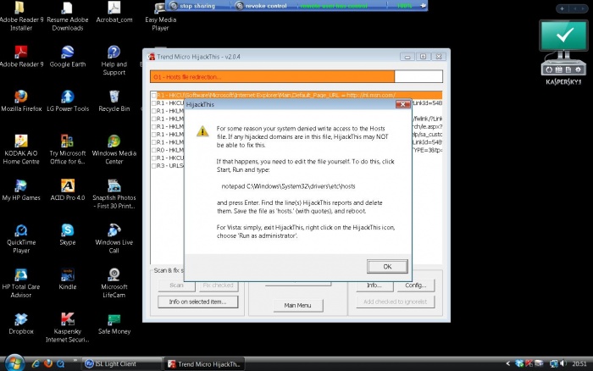Screen dimensions: 593x371
Task: Click stop sharing on remote session bar
Action: 193,6
